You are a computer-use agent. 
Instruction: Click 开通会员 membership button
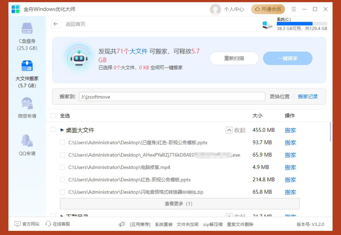(x=268, y=9)
